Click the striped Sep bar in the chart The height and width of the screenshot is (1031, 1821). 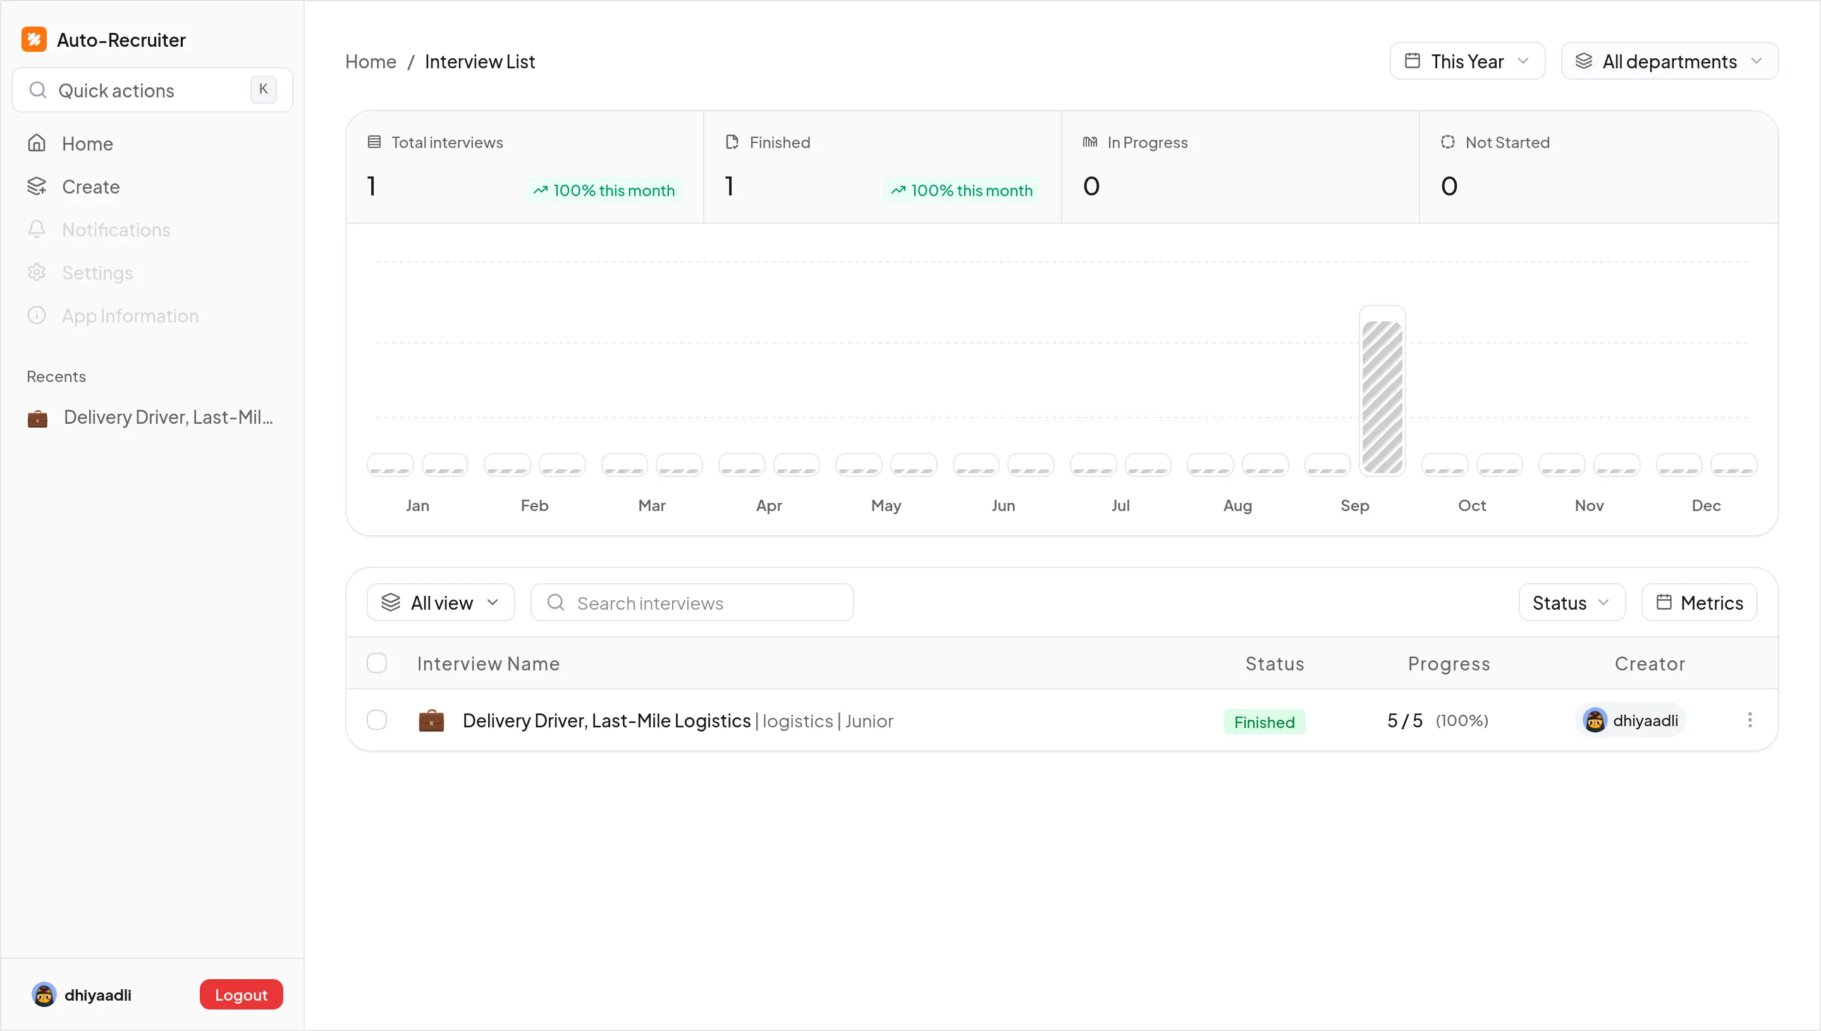[x=1382, y=397]
